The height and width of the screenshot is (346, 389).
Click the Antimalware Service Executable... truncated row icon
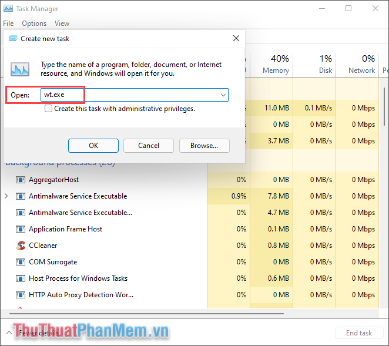point(21,213)
